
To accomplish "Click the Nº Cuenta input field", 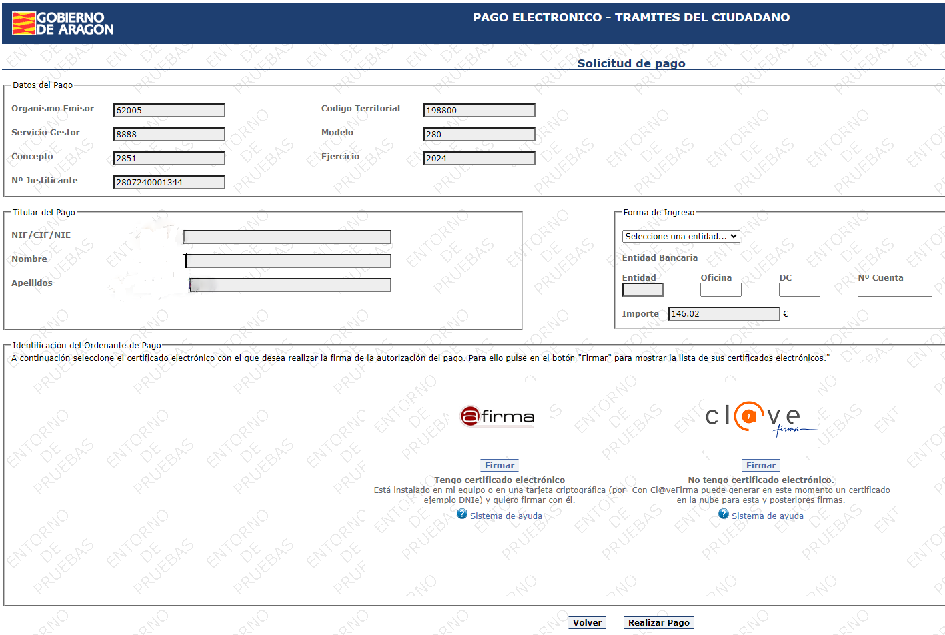I will (894, 290).
